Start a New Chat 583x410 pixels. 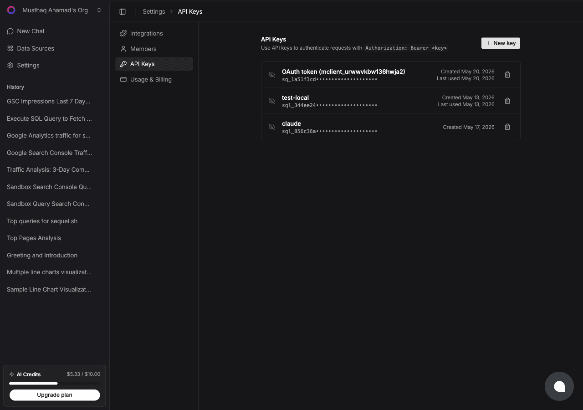click(x=55, y=31)
